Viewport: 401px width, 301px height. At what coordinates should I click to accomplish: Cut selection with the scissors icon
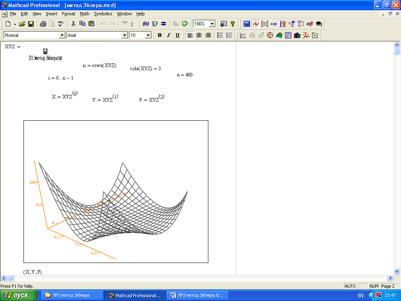coord(73,24)
